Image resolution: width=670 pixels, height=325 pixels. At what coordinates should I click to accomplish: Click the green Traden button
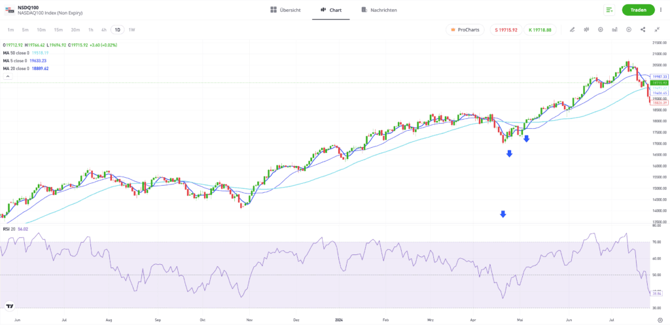639,10
